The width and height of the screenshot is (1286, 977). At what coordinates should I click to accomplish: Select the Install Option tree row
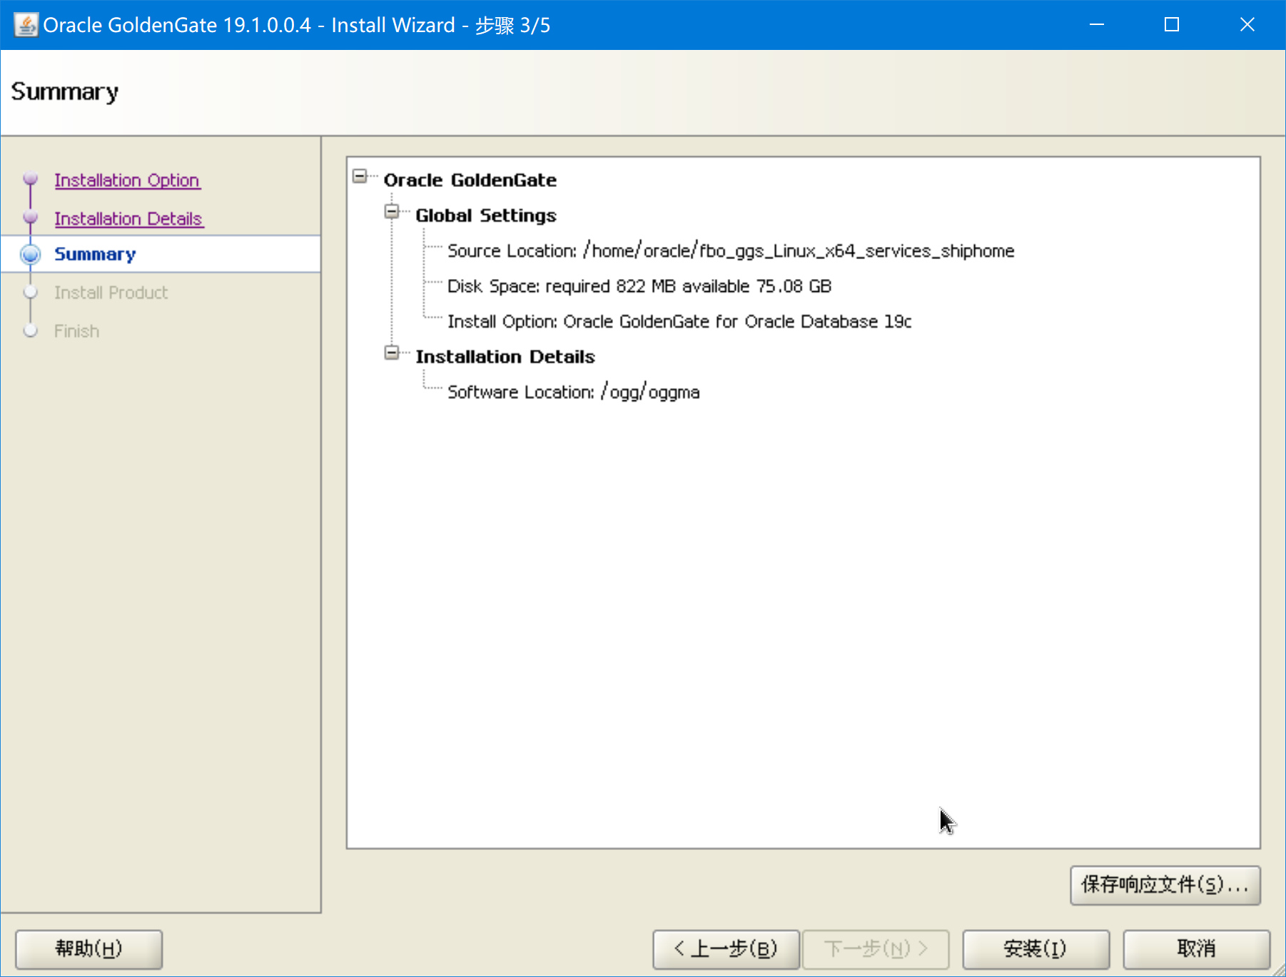[679, 322]
